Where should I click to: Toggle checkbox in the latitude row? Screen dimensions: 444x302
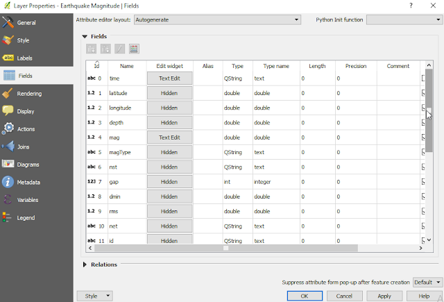(x=423, y=93)
